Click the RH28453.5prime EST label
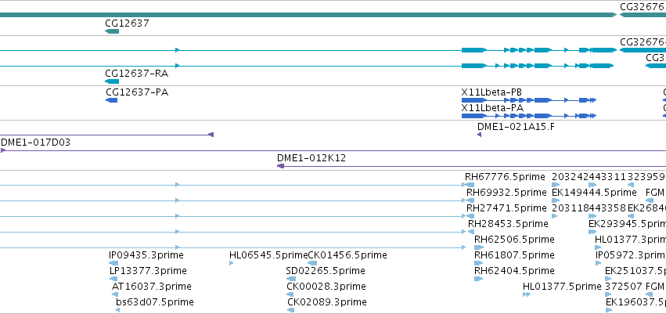This screenshot has width=666, height=314. [x=508, y=223]
